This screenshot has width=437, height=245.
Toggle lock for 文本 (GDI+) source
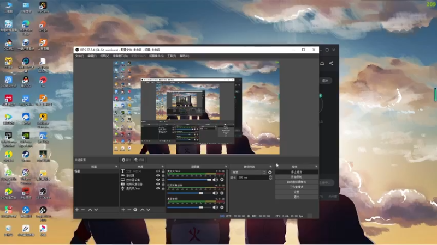tap(163, 171)
